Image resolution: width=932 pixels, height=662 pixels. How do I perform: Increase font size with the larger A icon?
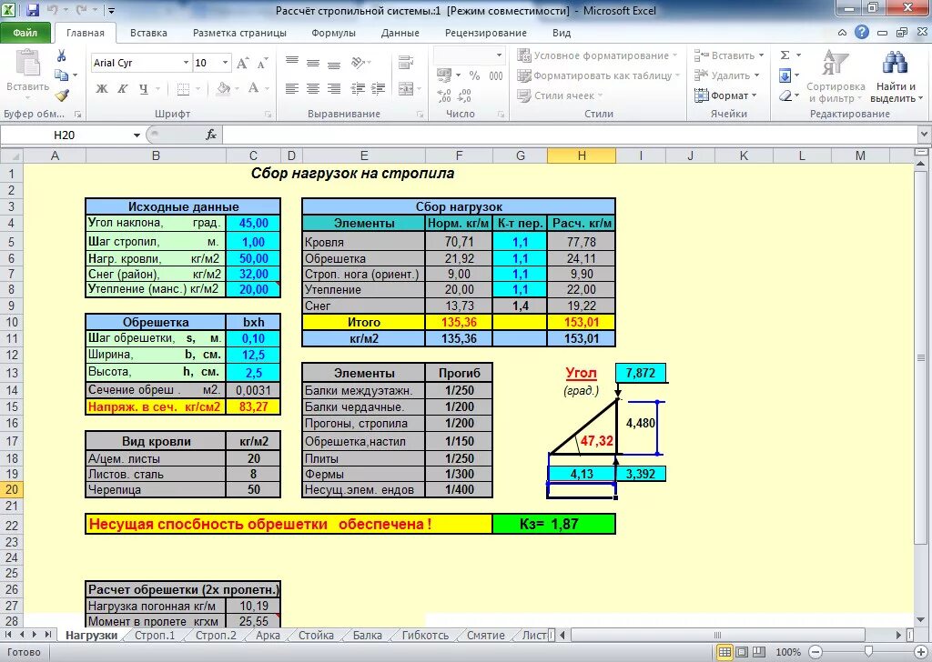[x=242, y=63]
